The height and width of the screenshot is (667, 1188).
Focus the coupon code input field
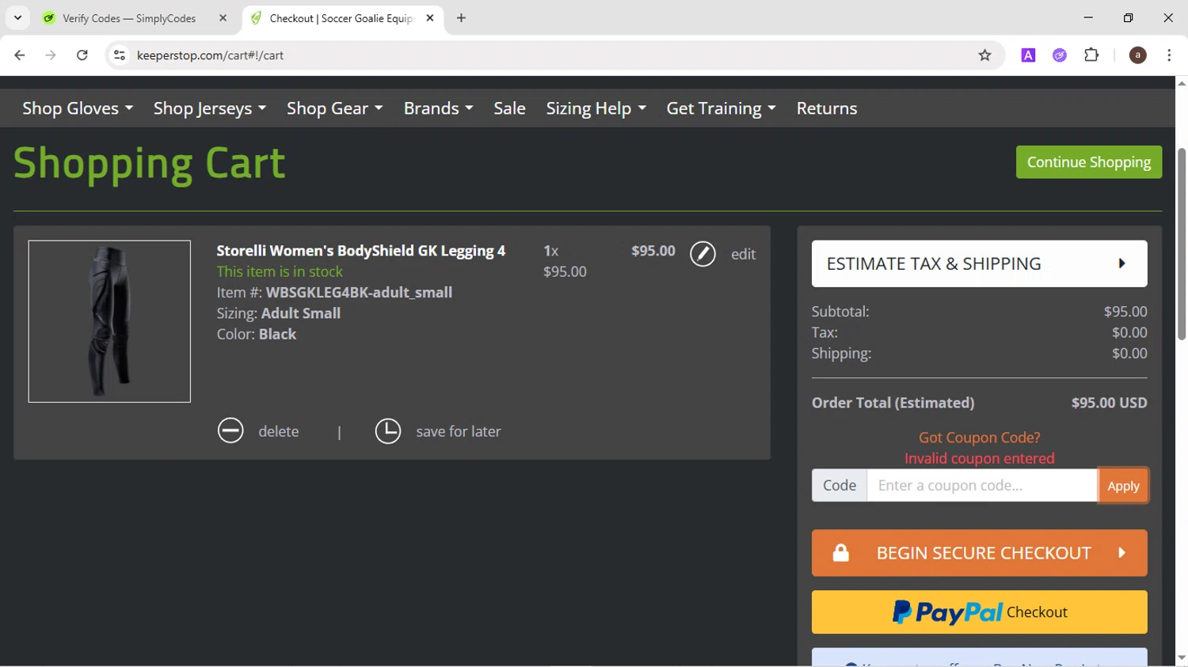(982, 486)
